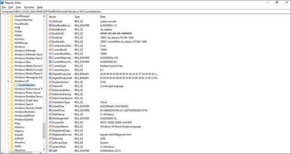Image resolution: width=291 pixels, height=154 pixels.
Task: Click the icon next to BuildGUID
Action: 50,34
